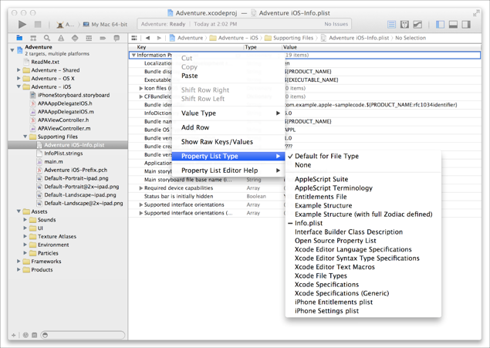The image size is (490, 348).
Task: Switch to the Version editor view
Action: tap(417, 25)
